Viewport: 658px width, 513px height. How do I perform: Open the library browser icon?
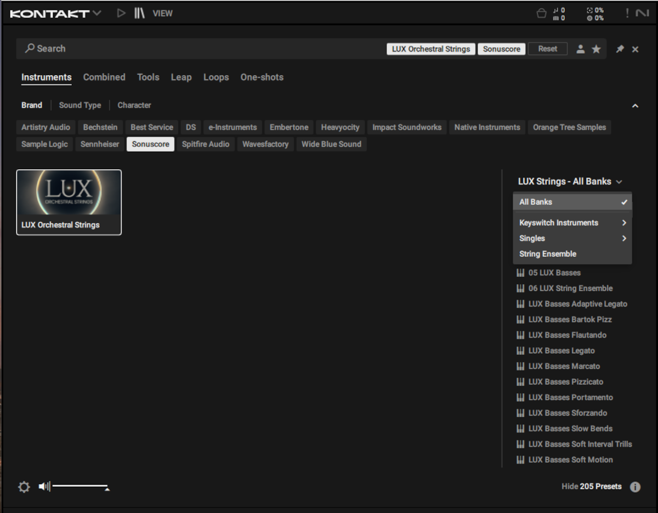pyautogui.click(x=139, y=13)
